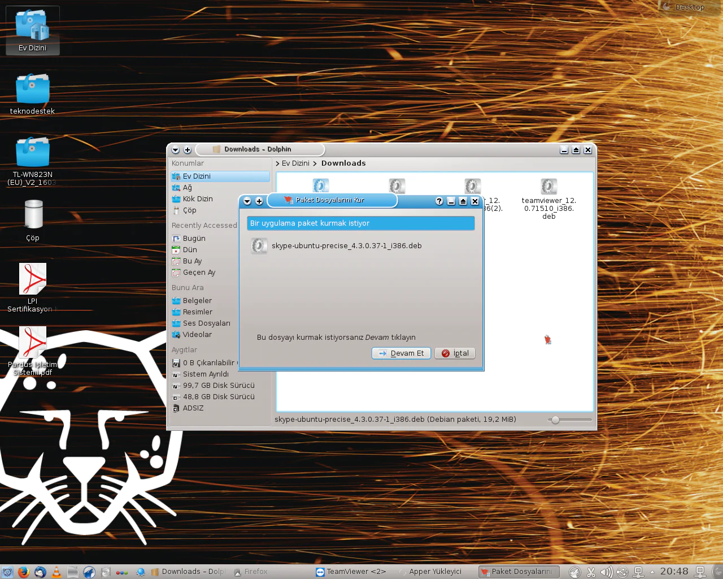The height and width of the screenshot is (579, 723).
Task: Open the Desktop toolbox in the top-right corner
Action: click(x=689, y=7)
